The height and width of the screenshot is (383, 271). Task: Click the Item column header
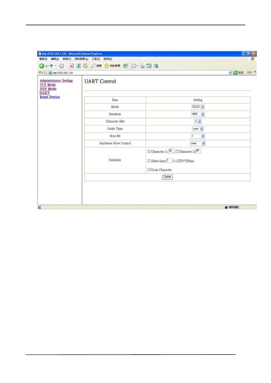pos(115,100)
